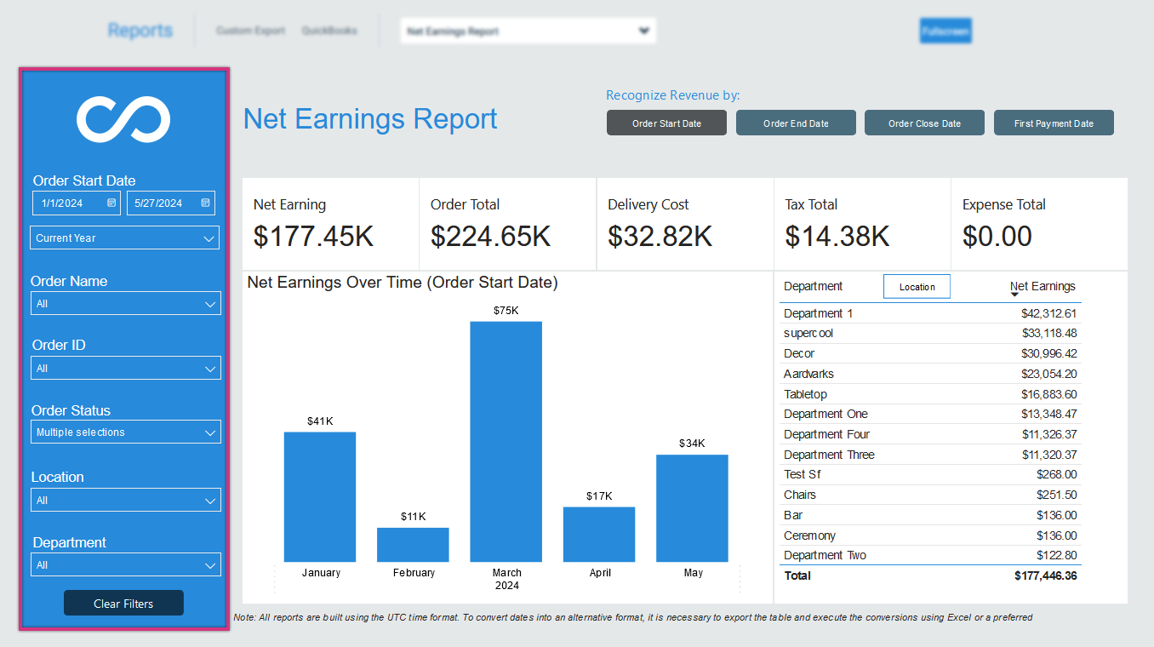Viewport: 1154px width, 647px height.
Task: Select Order Close Date revenue option
Action: (924, 123)
